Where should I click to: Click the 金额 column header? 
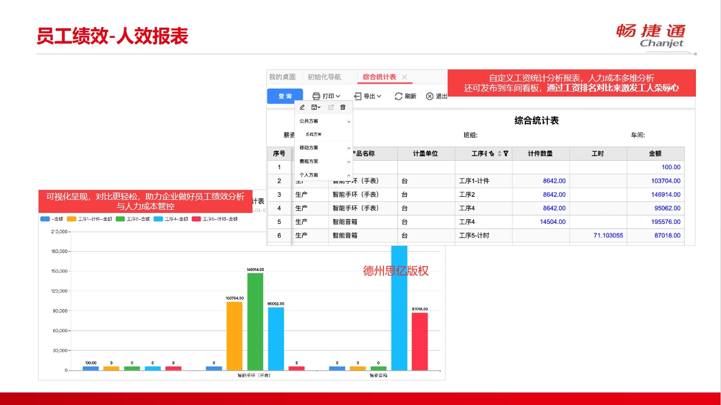pos(656,153)
